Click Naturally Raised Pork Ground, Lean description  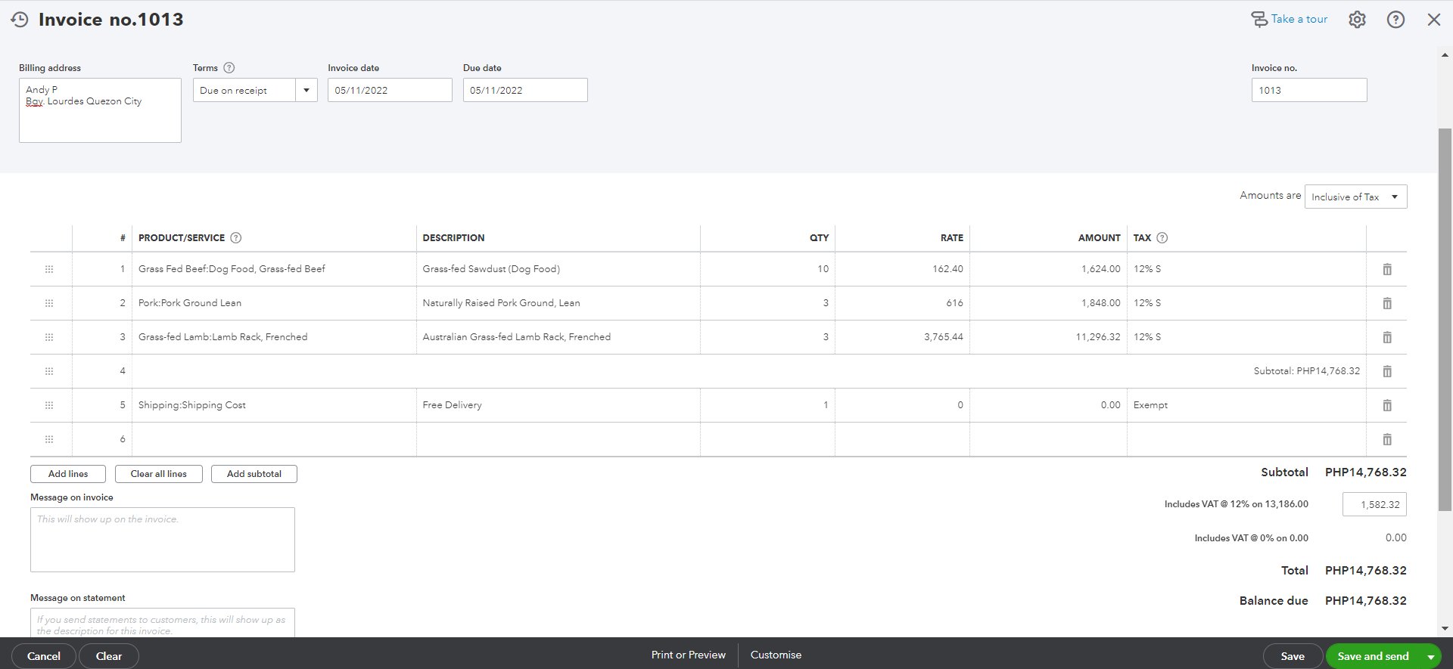pos(501,303)
